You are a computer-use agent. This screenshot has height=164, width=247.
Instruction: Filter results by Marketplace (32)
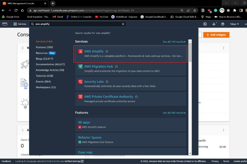[x=46, y=87]
